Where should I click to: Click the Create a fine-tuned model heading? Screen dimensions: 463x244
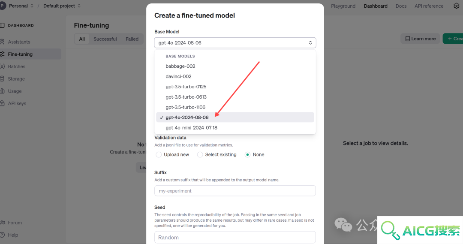pyautogui.click(x=195, y=15)
